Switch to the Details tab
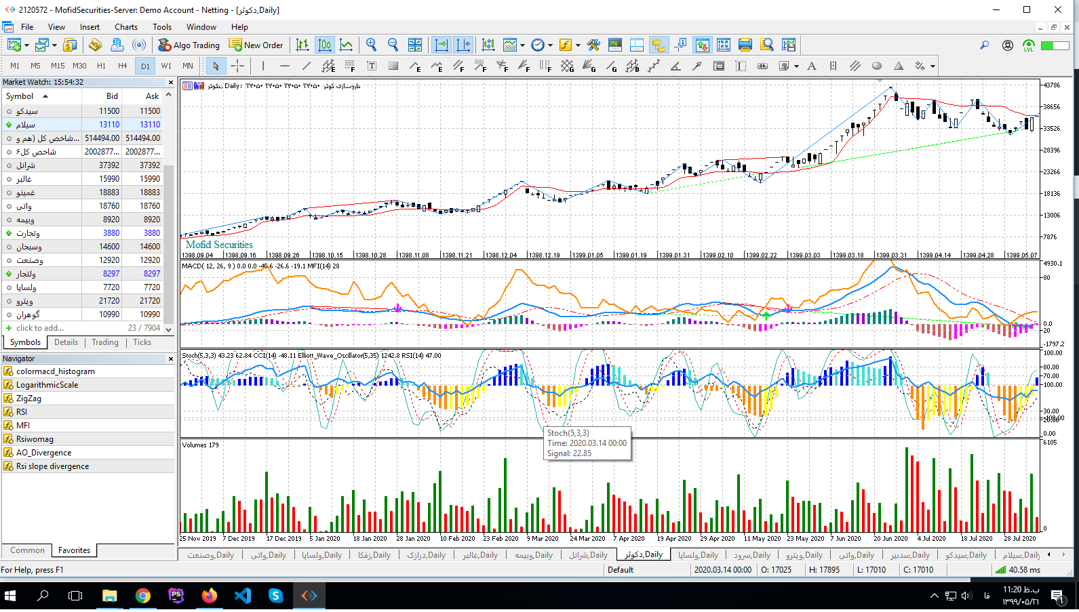The height and width of the screenshot is (612, 1079). click(66, 342)
